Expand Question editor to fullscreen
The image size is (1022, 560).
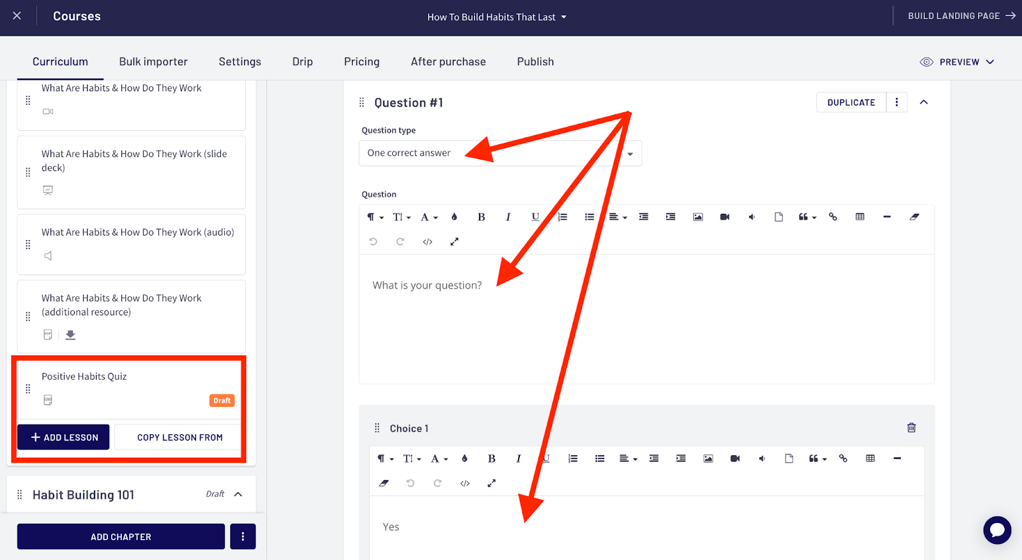(x=455, y=241)
